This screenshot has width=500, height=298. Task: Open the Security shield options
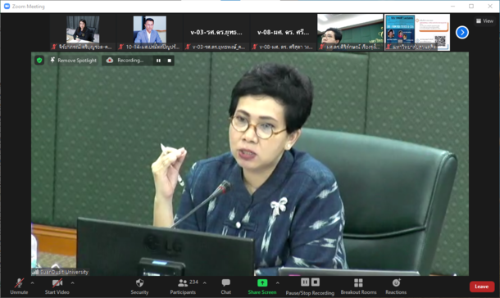click(x=139, y=286)
